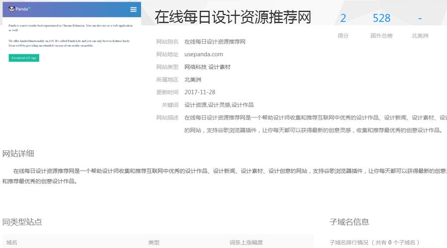Select the 北美洲 region label under ranking
Viewport: 447px width, 248px height.
tap(420, 36)
